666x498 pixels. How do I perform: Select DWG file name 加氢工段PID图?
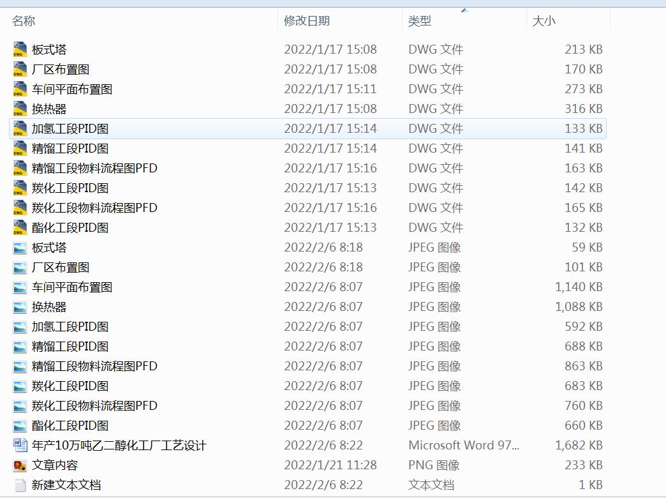(70, 128)
